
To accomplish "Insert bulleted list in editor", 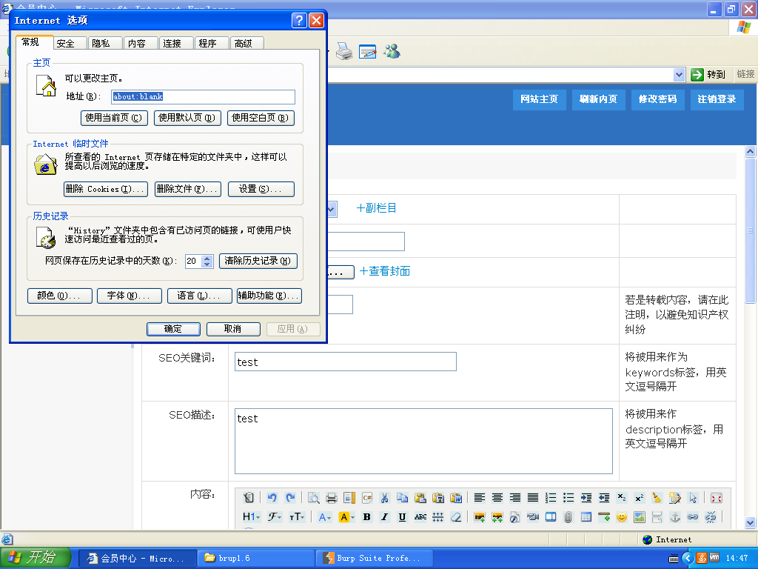I will [568, 498].
